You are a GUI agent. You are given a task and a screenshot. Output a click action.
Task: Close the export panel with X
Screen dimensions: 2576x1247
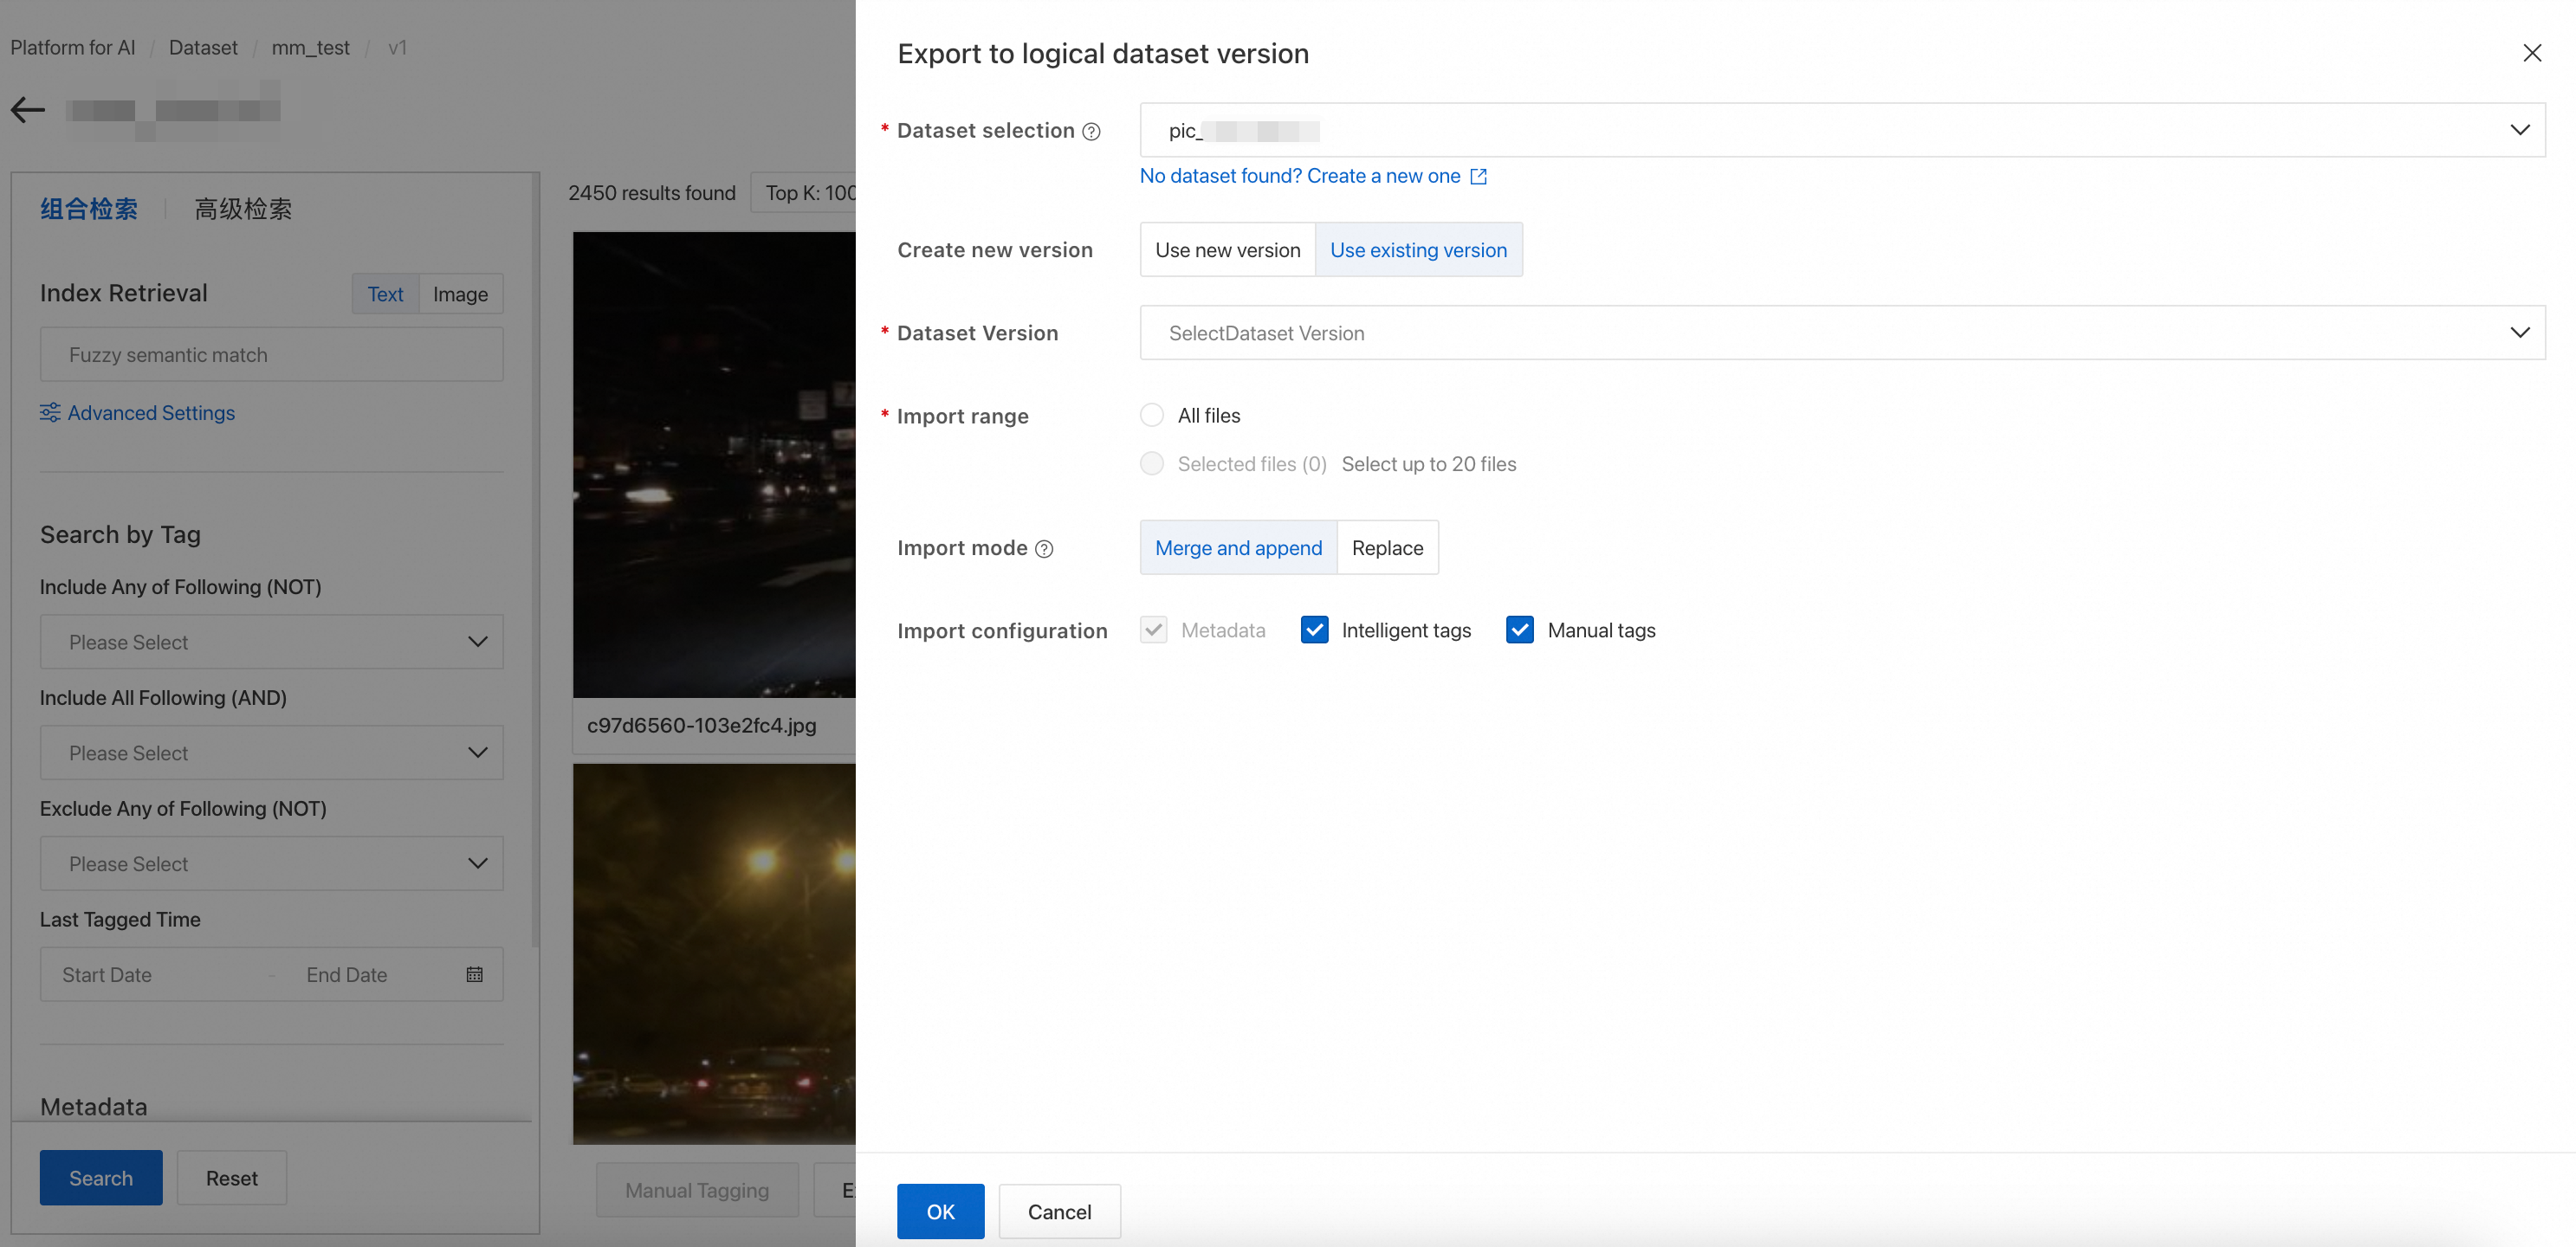click(2531, 53)
